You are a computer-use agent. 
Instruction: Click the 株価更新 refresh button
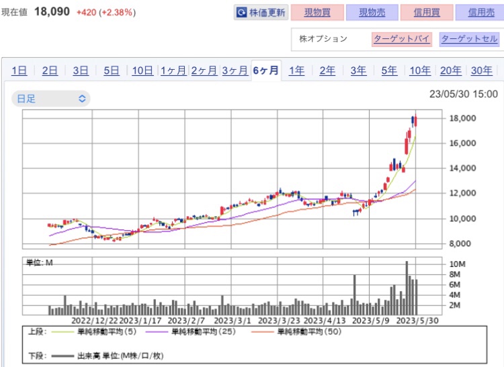[261, 13]
